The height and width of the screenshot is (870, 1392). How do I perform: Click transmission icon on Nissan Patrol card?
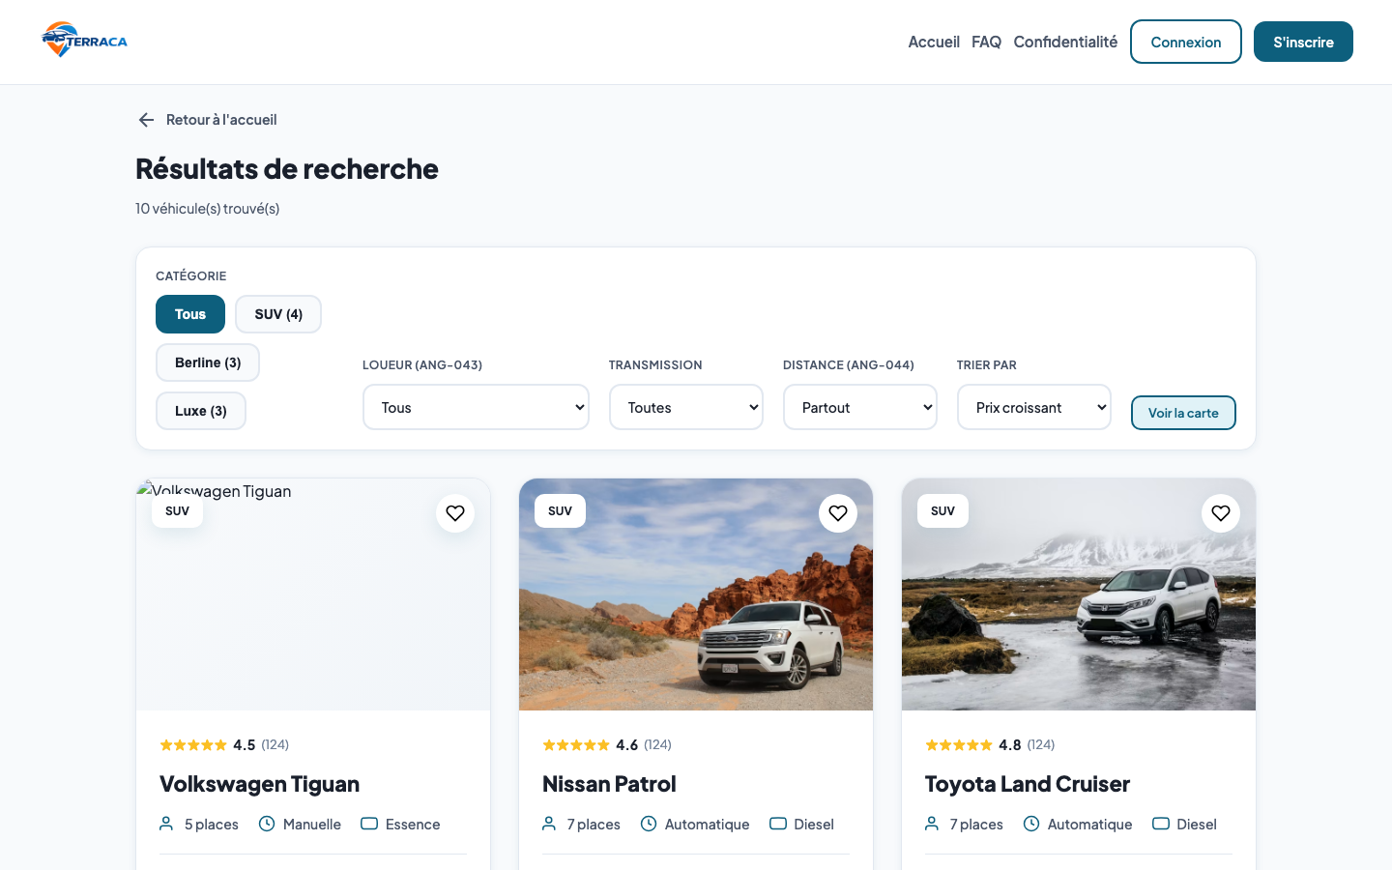tap(649, 824)
